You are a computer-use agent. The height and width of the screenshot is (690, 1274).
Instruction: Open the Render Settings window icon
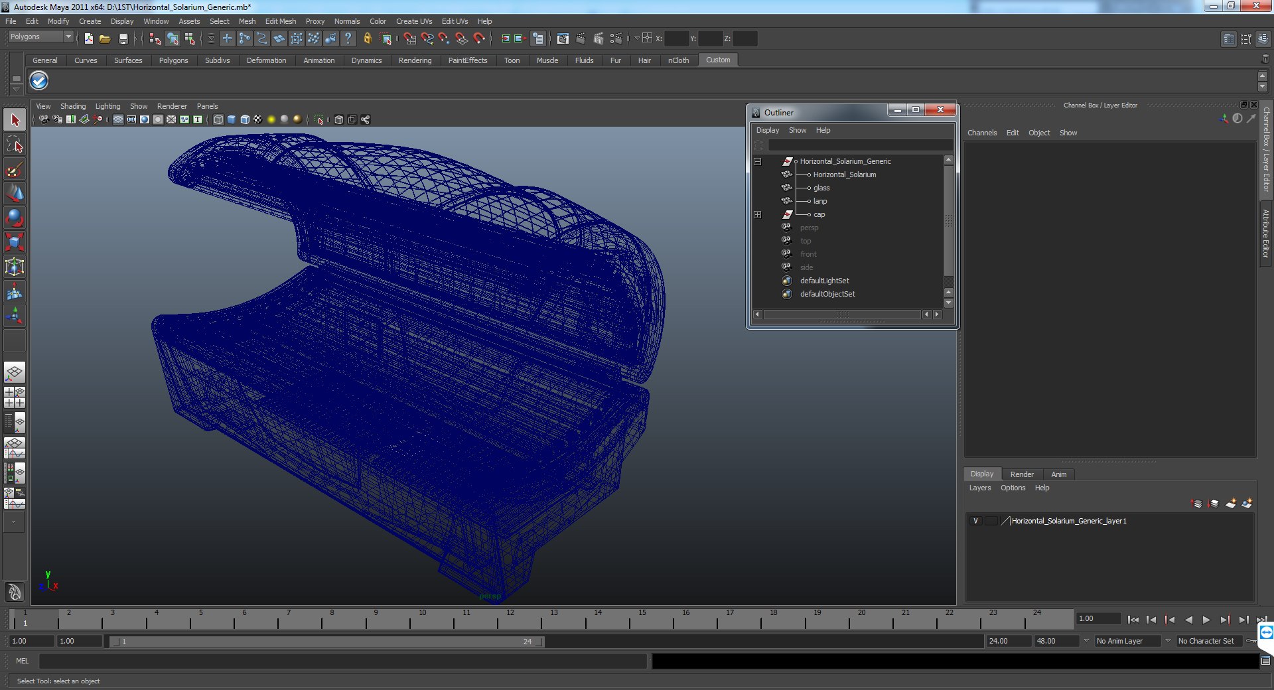point(616,38)
